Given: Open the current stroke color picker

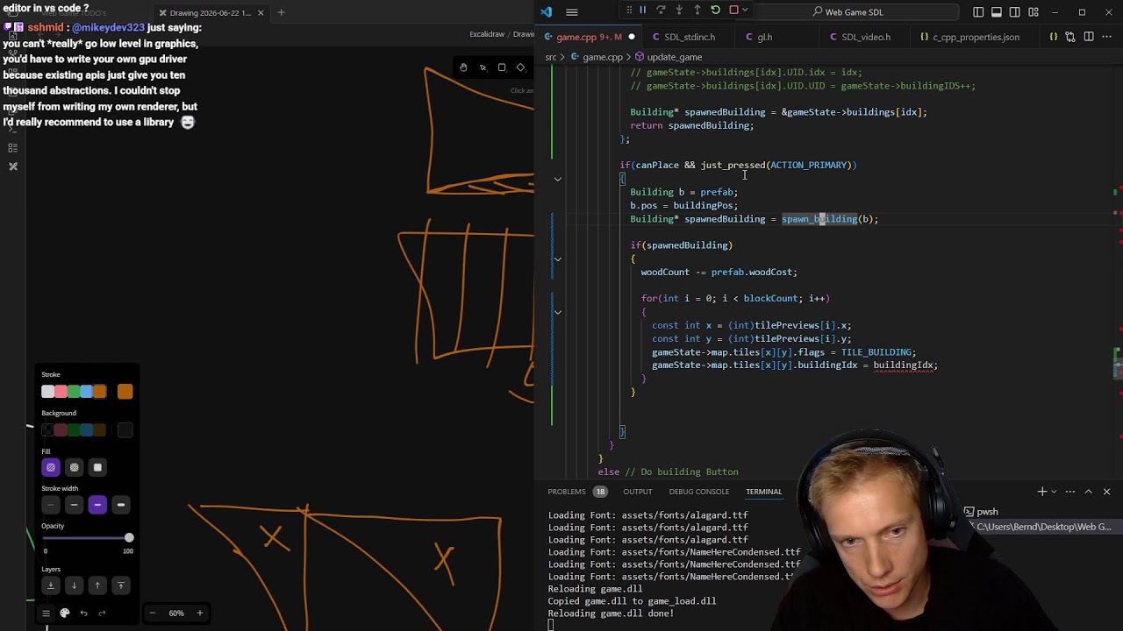Looking at the screenshot, I should tap(125, 392).
